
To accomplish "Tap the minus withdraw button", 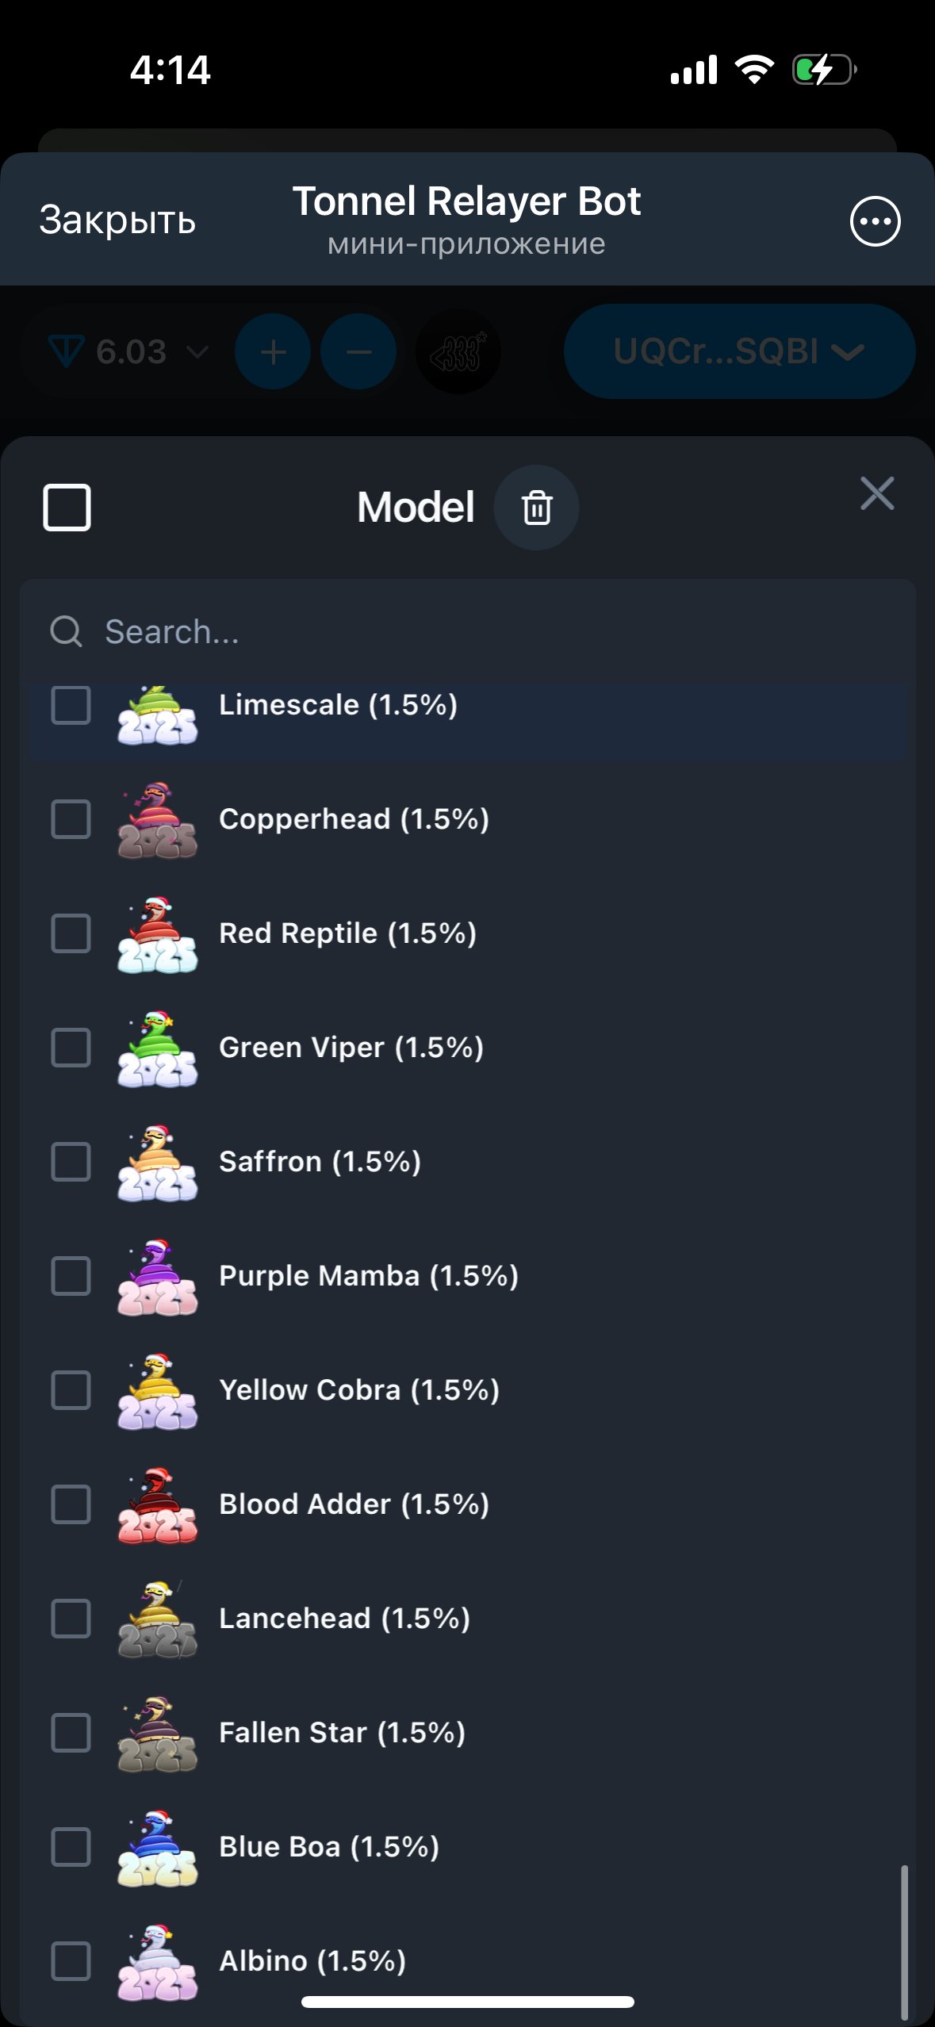I will pos(358,351).
